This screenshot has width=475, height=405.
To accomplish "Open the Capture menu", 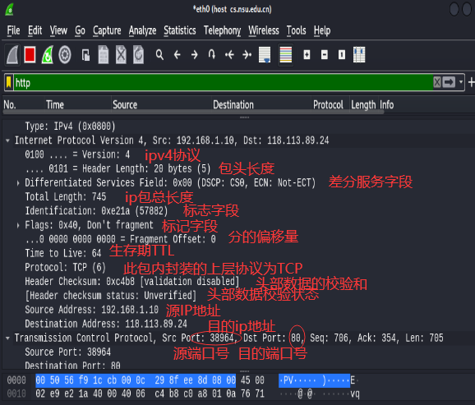I will pyautogui.click(x=107, y=30).
